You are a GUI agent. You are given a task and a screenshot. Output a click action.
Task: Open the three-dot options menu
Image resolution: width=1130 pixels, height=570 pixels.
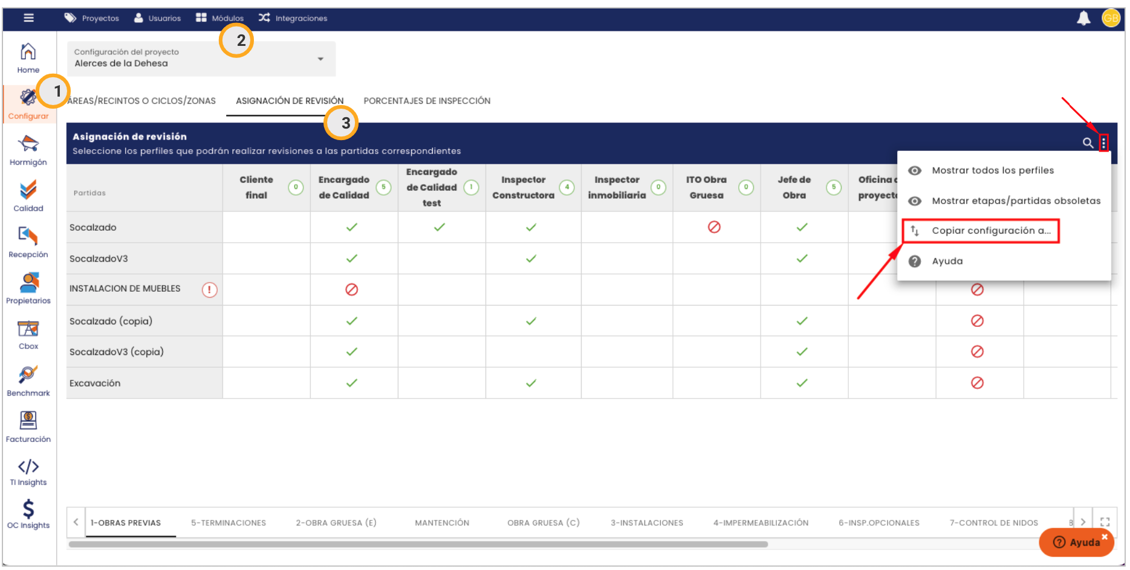1103,143
